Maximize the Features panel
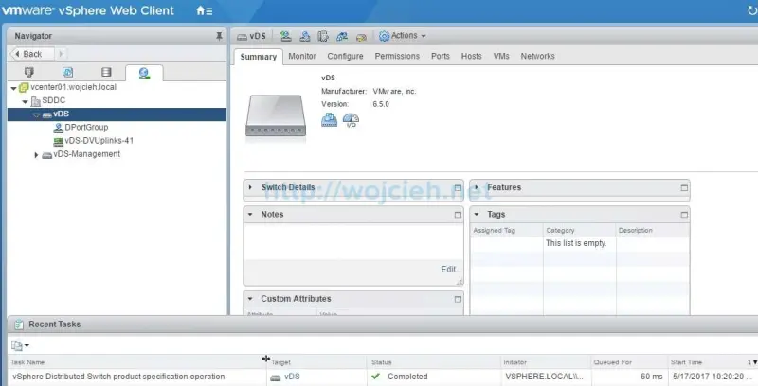 (x=684, y=188)
